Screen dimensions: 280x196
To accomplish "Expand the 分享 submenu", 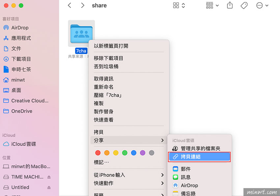I will pyautogui.click(x=128, y=140).
